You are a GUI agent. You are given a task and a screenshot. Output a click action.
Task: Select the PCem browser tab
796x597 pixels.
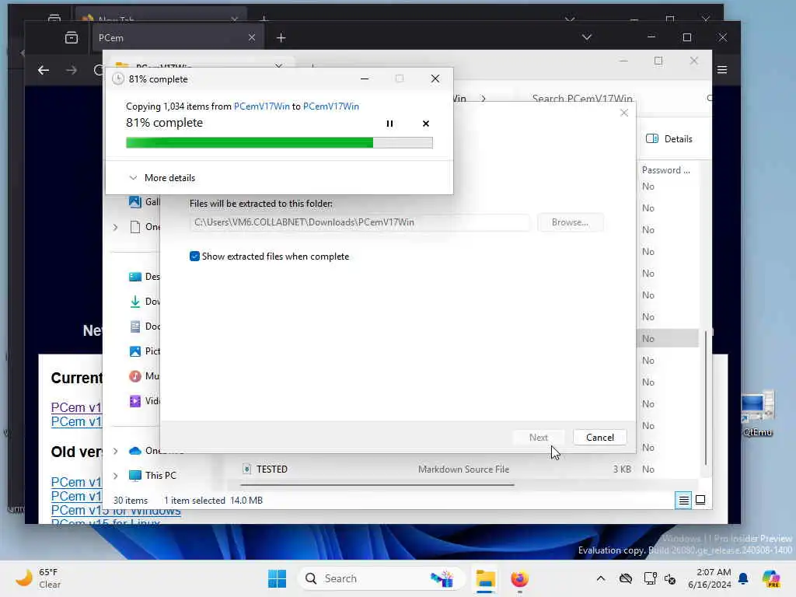click(176, 37)
